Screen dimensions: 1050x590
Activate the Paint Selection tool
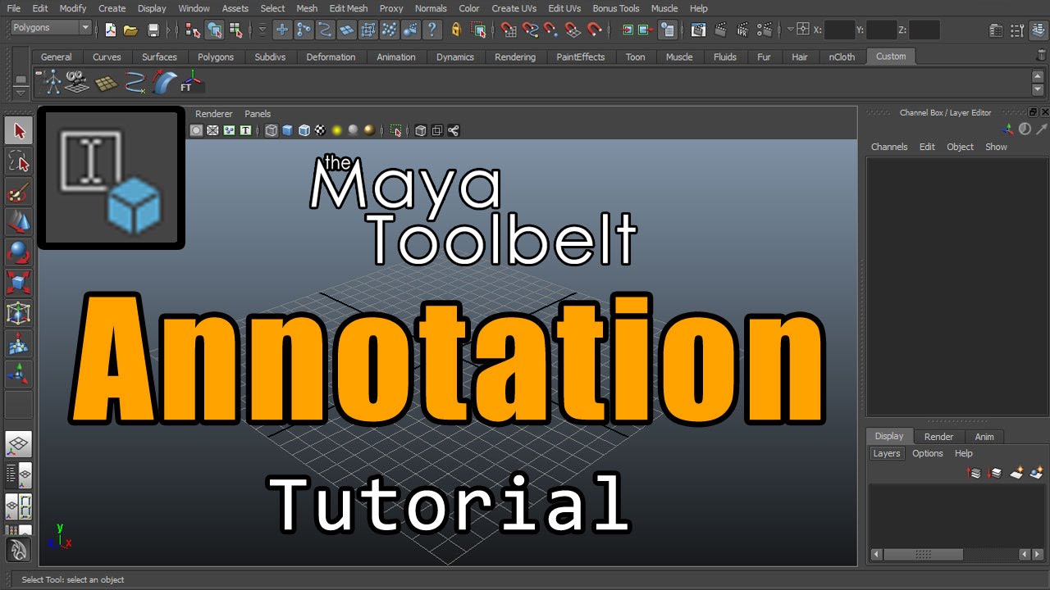point(19,192)
